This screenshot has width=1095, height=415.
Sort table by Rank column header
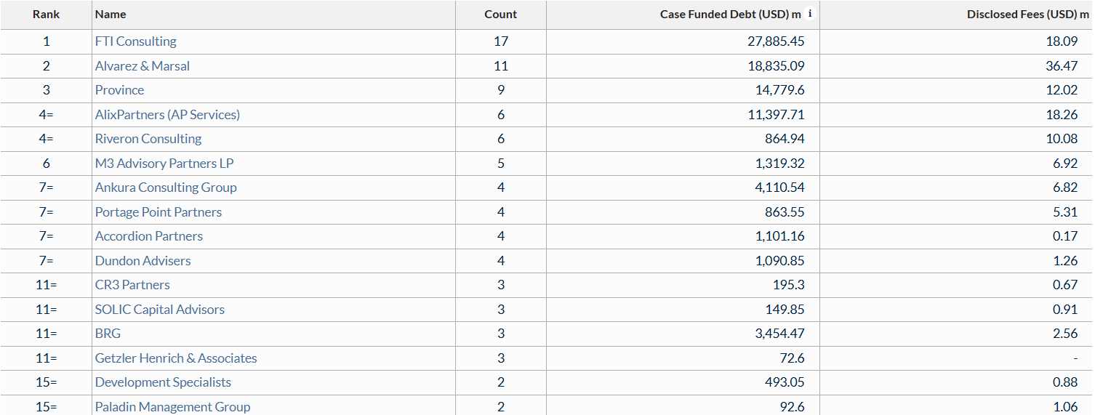pyautogui.click(x=47, y=15)
